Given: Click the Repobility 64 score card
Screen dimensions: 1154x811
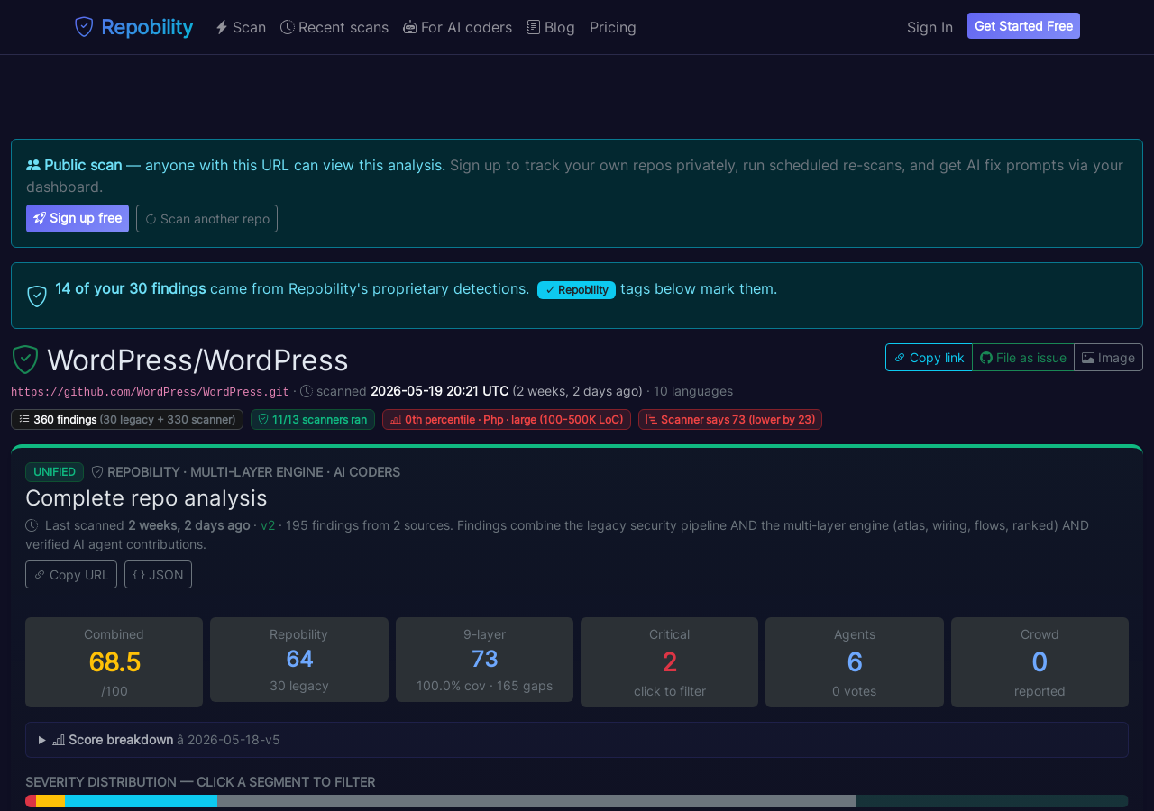Looking at the screenshot, I should click(x=299, y=660).
